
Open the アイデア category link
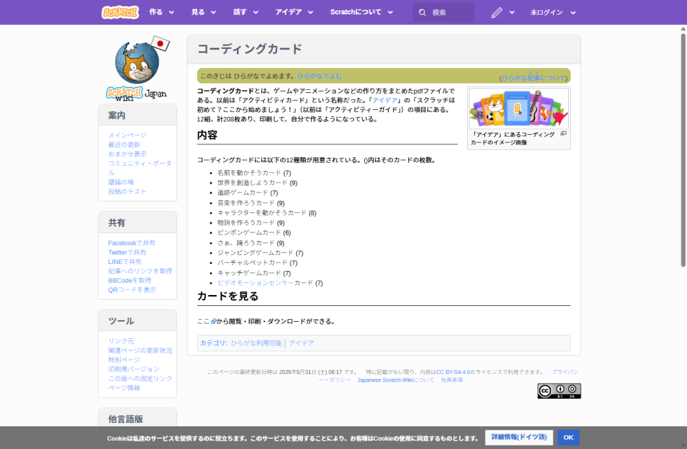point(302,343)
